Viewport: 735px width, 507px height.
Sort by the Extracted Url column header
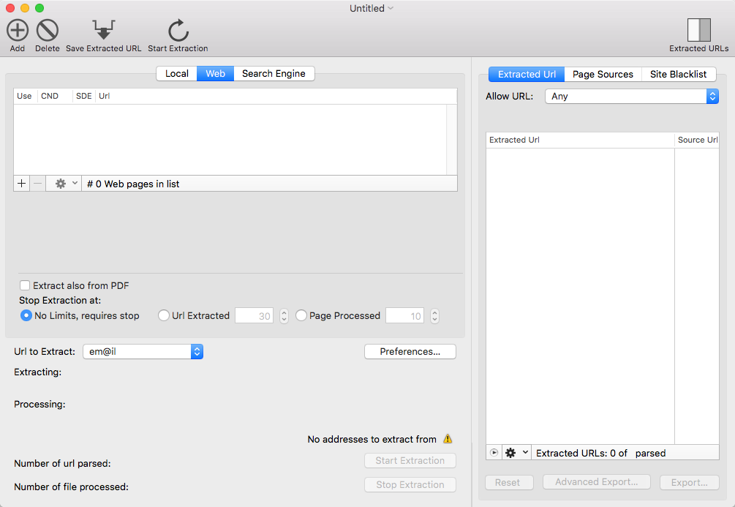[x=580, y=140]
